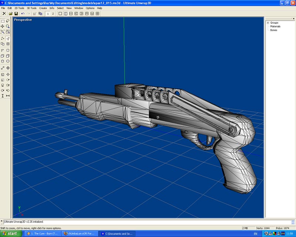
Task: Open the Select menu
Action: [x=60, y=8]
